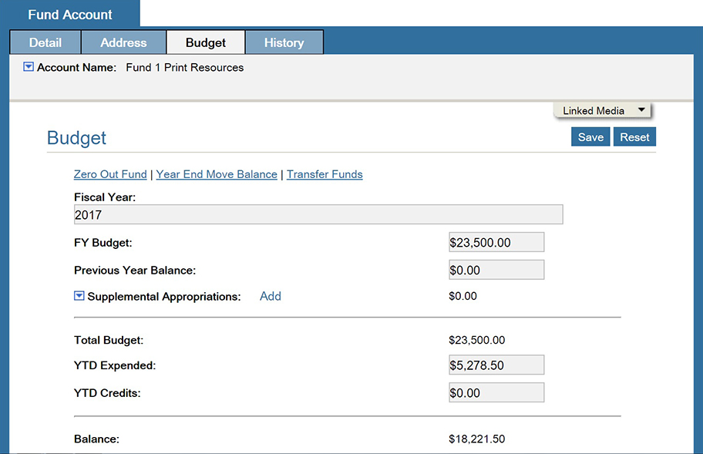Go to the History tab
The width and height of the screenshot is (703, 454).
(284, 42)
